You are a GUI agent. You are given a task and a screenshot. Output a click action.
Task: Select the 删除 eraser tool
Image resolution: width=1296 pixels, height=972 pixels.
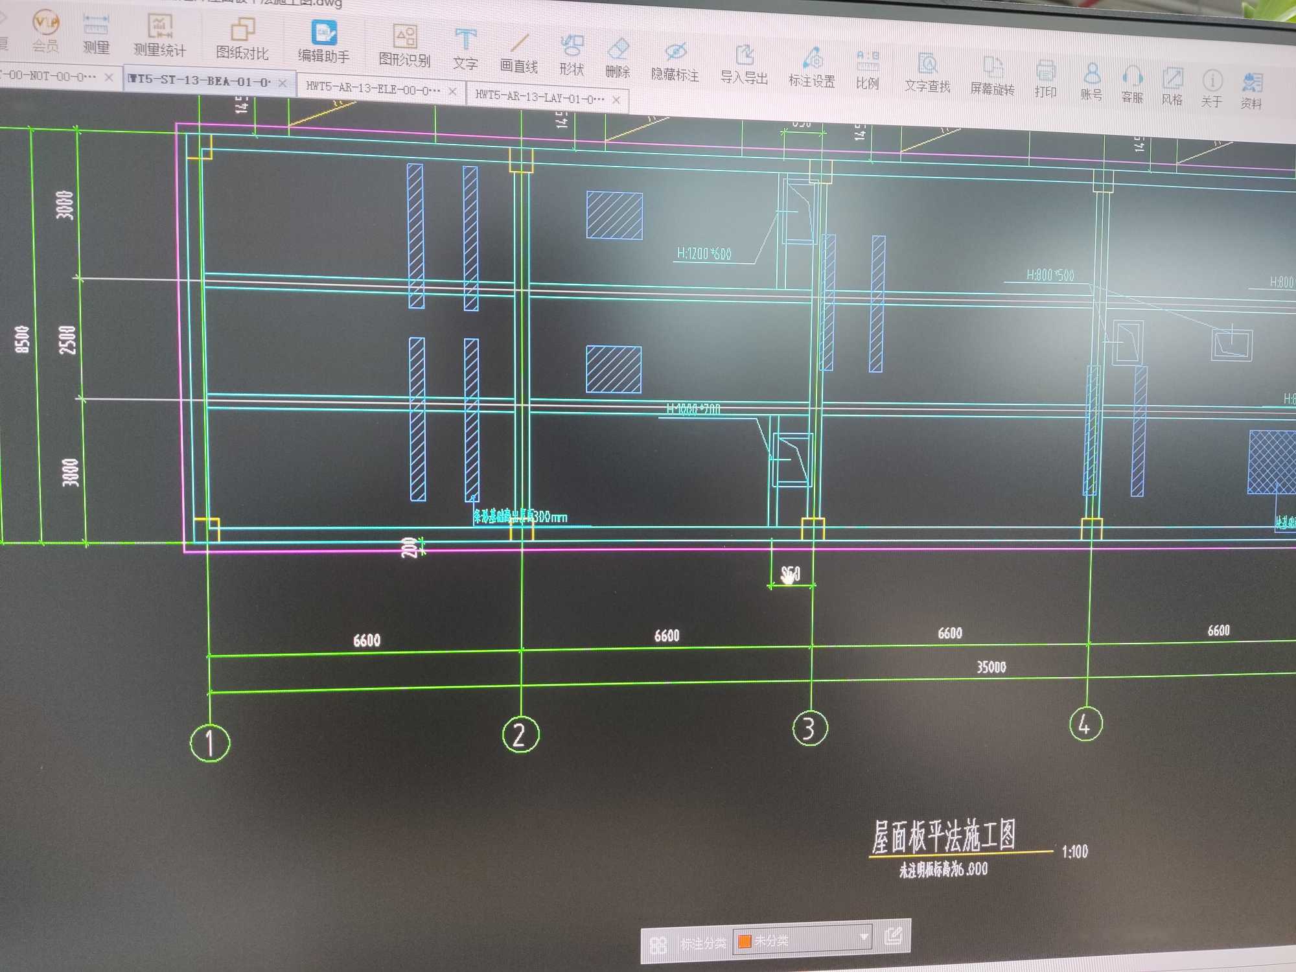click(618, 58)
